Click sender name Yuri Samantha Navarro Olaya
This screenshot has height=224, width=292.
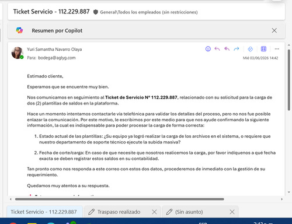coord(54,50)
